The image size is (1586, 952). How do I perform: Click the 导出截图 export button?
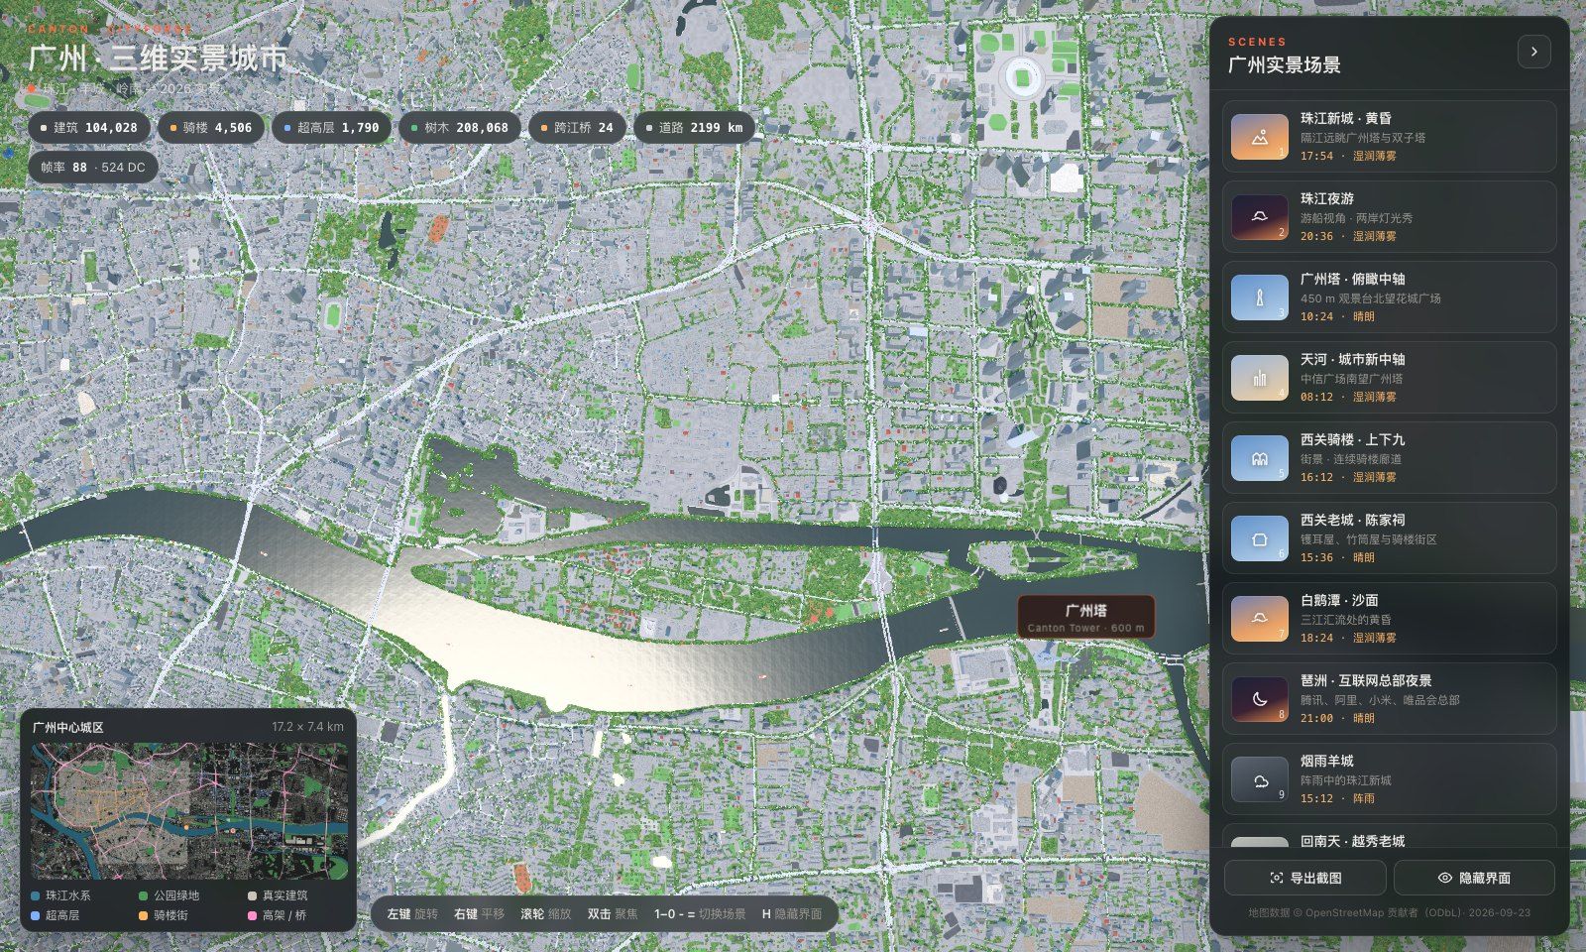coord(1305,878)
